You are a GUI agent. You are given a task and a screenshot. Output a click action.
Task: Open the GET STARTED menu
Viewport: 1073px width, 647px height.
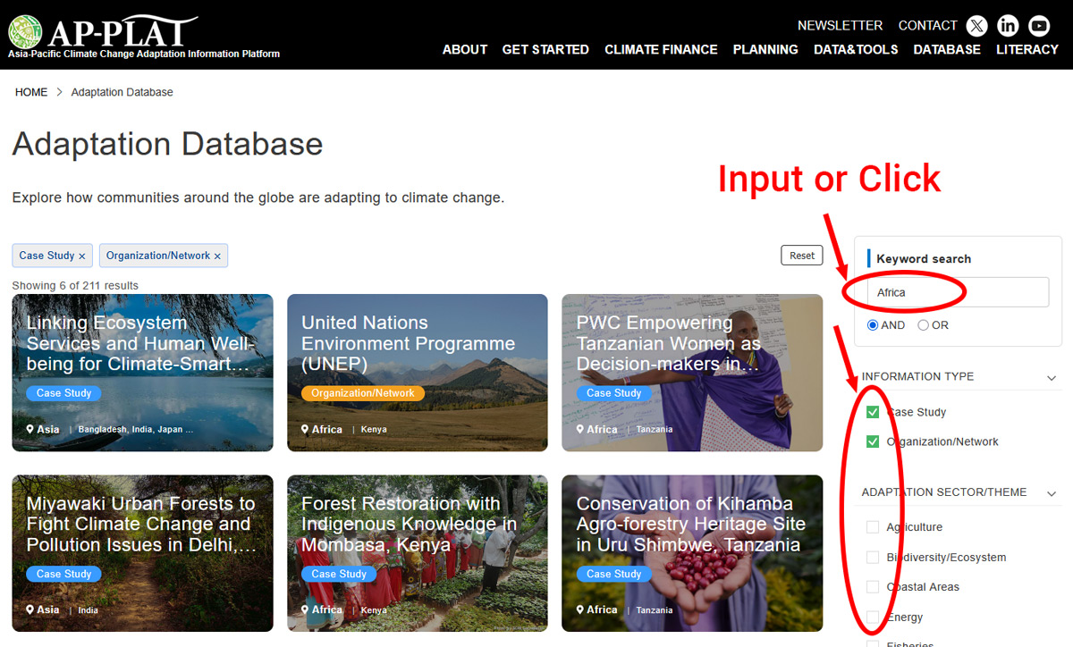coord(545,50)
